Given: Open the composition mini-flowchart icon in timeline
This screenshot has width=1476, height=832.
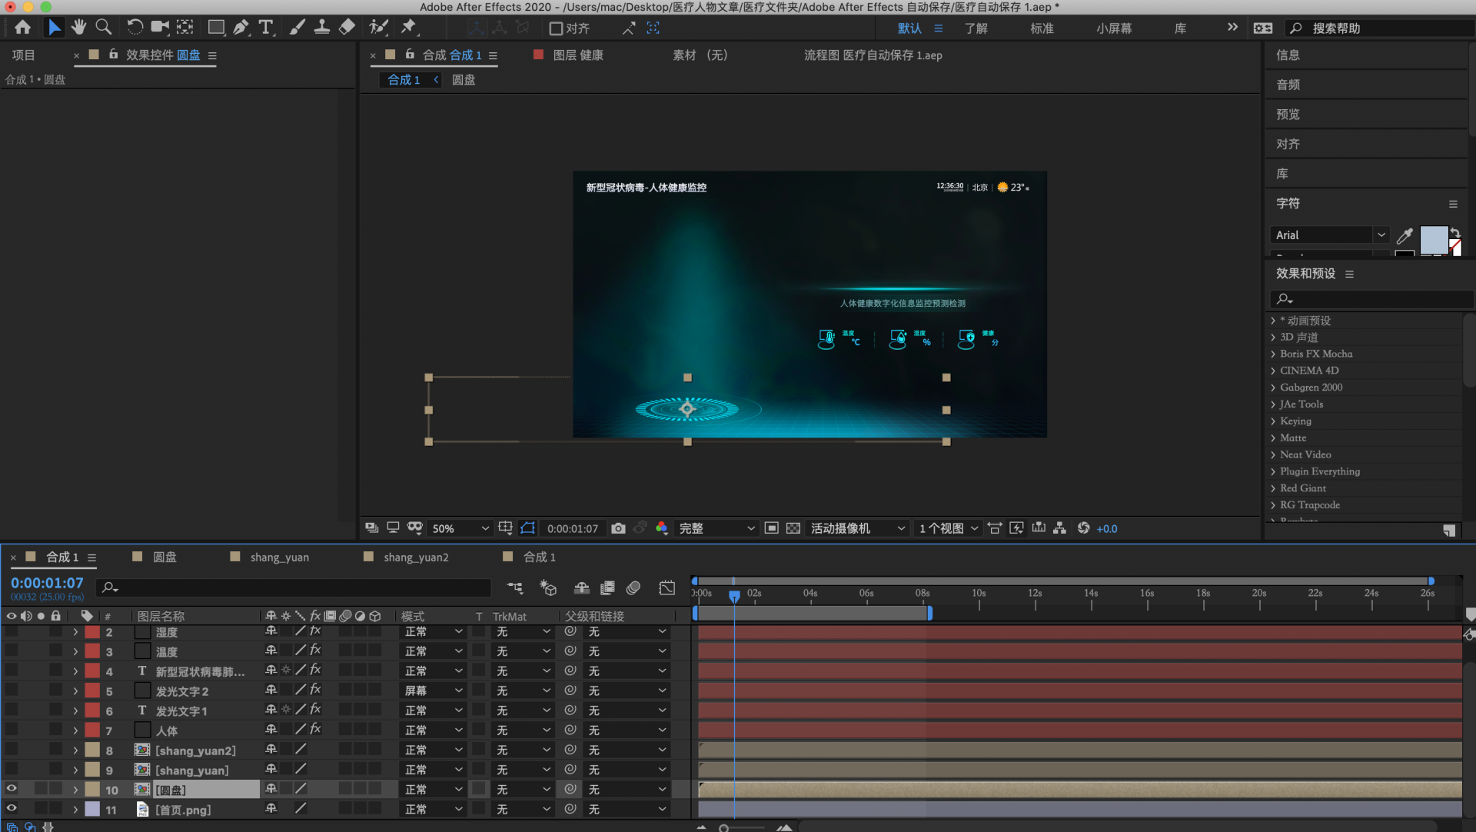Looking at the screenshot, I should coord(515,588).
